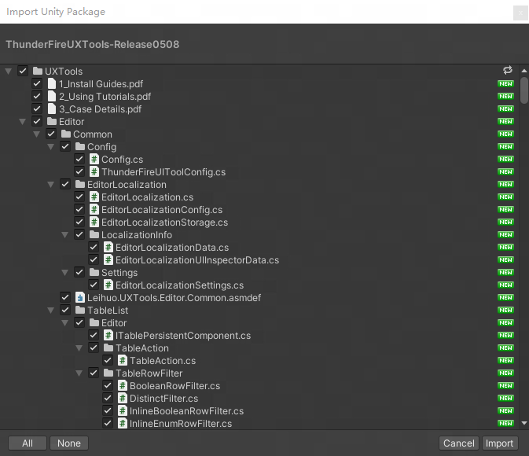Viewport: 529px width, 456px height.
Task: Click the script icon of EditorLocalizationData.cs
Action: [108, 248]
